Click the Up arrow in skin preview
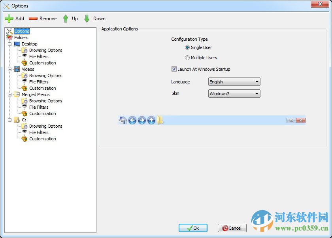Viewport: 332px width, 238px height. click(x=151, y=120)
